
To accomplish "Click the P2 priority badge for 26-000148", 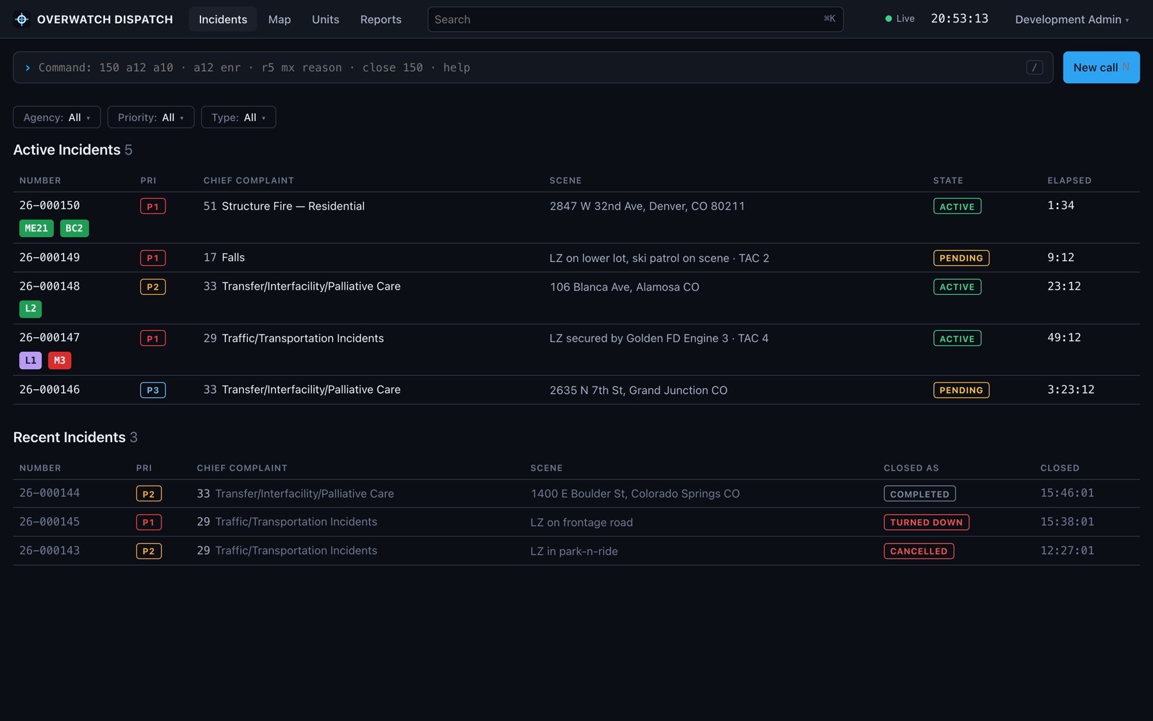I will (x=153, y=286).
